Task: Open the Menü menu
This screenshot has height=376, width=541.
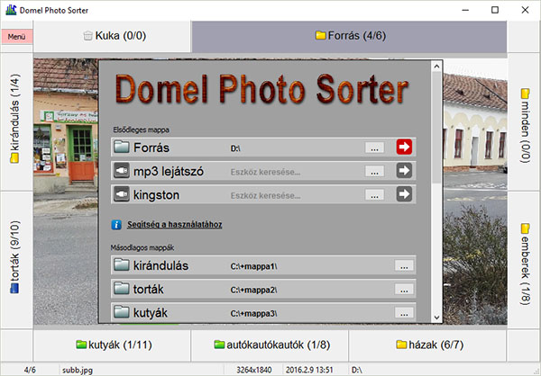Action: click(x=16, y=37)
